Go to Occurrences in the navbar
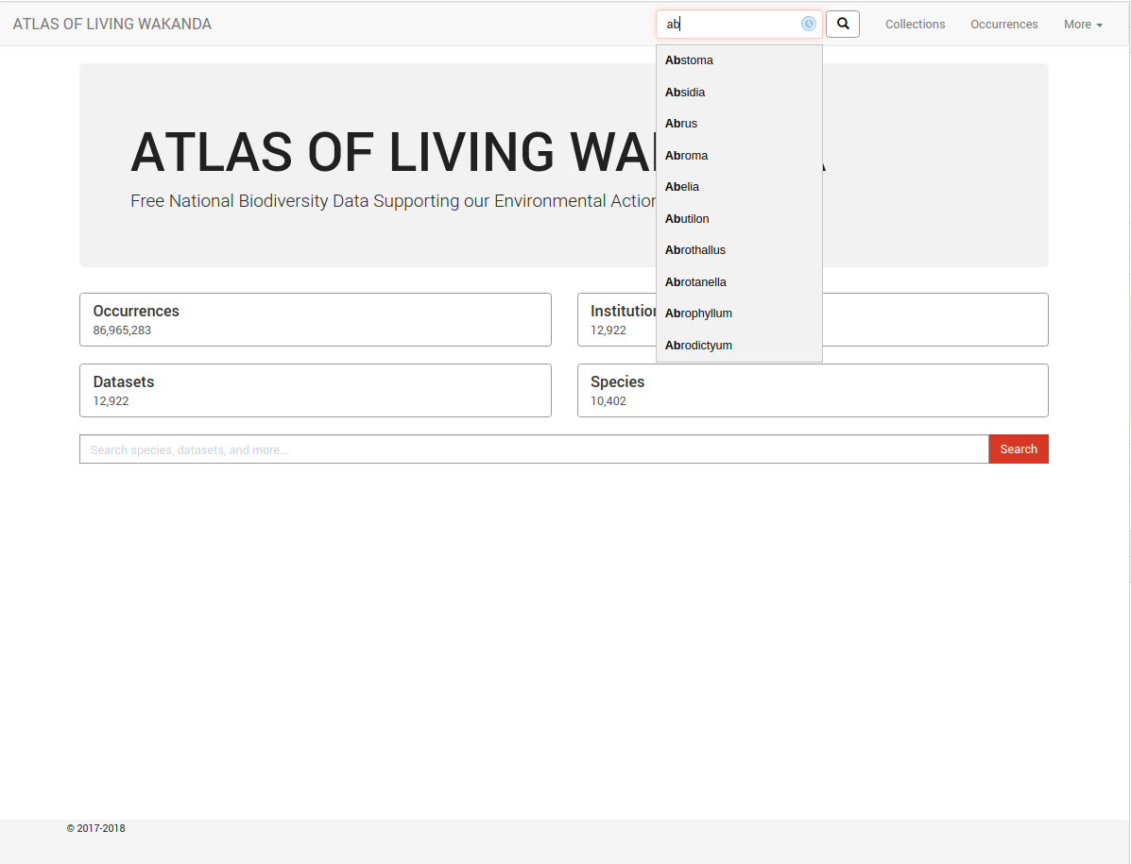 1004,24
